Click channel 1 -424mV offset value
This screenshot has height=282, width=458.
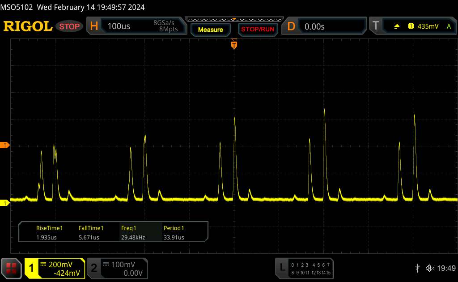click(67, 273)
